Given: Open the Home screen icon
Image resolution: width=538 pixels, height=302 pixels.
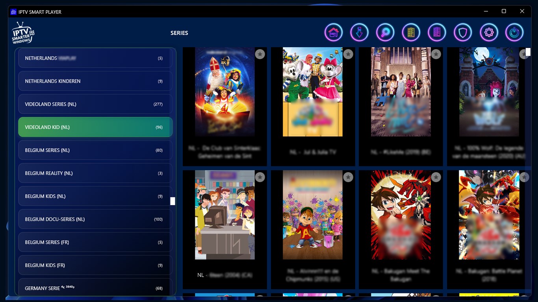Looking at the screenshot, I should pos(334,32).
